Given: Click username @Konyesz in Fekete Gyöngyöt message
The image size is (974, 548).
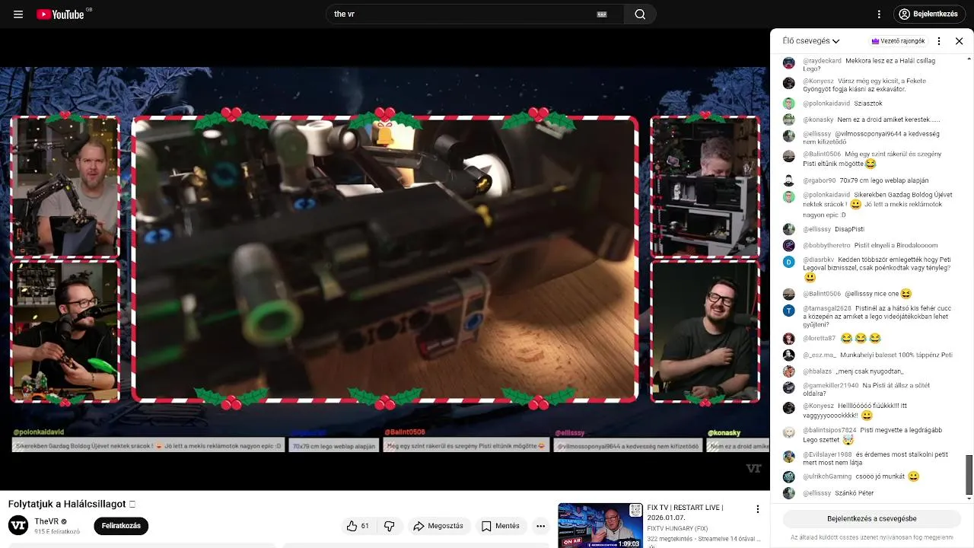Looking at the screenshot, I should (x=818, y=81).
